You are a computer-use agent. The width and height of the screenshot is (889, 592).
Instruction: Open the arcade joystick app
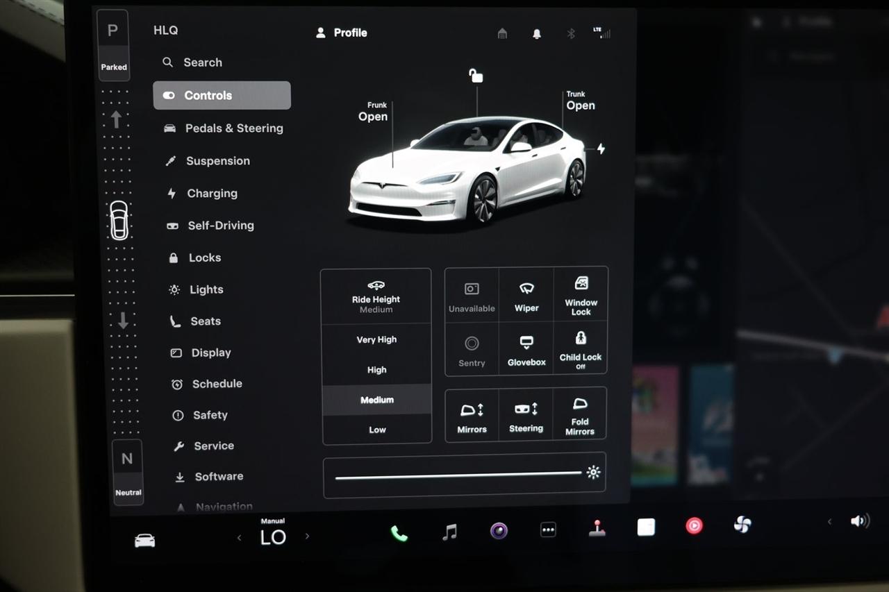point(597,528)
